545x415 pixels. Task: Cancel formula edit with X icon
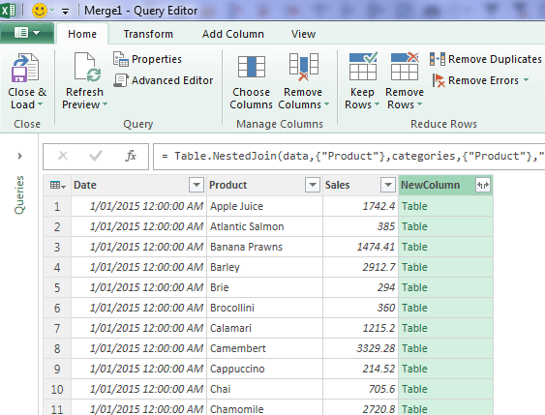[63, 156]
